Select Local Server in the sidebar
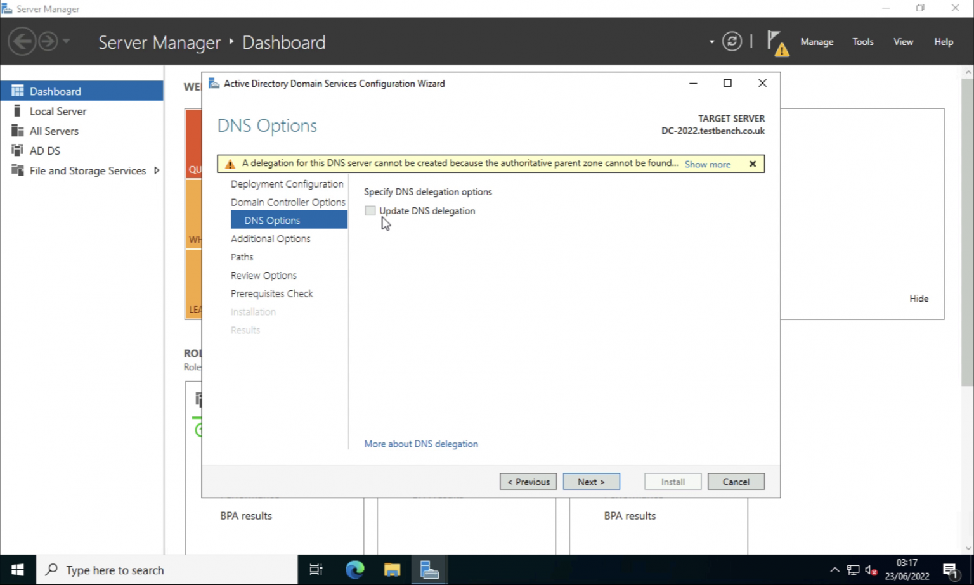The height and width of the screenshot is (585, 974). point(58,111)
